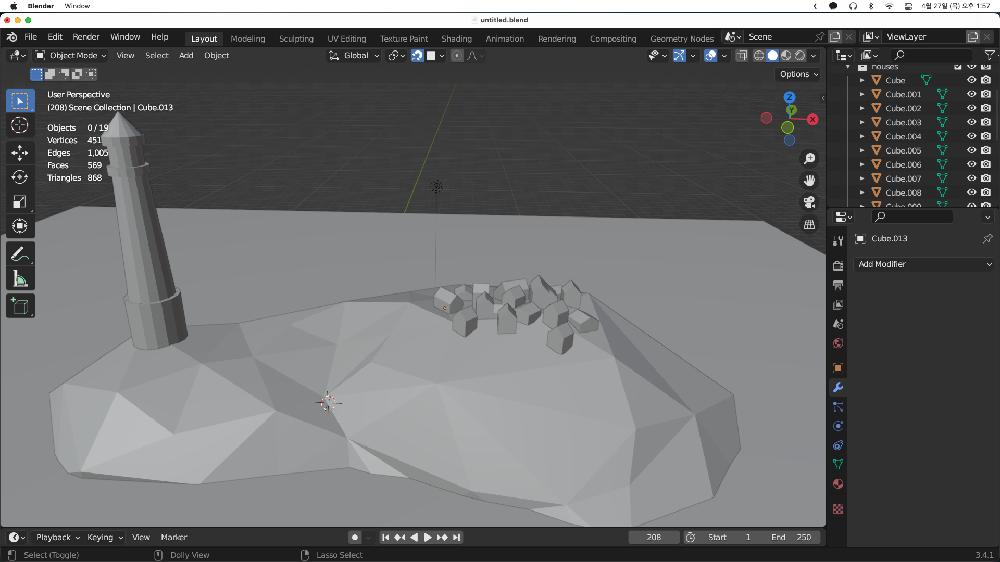Image resolution: width=1000 pixels, height=562 pixels.
Task: Open the viewport Options dropdown
Action: point(798,74)
